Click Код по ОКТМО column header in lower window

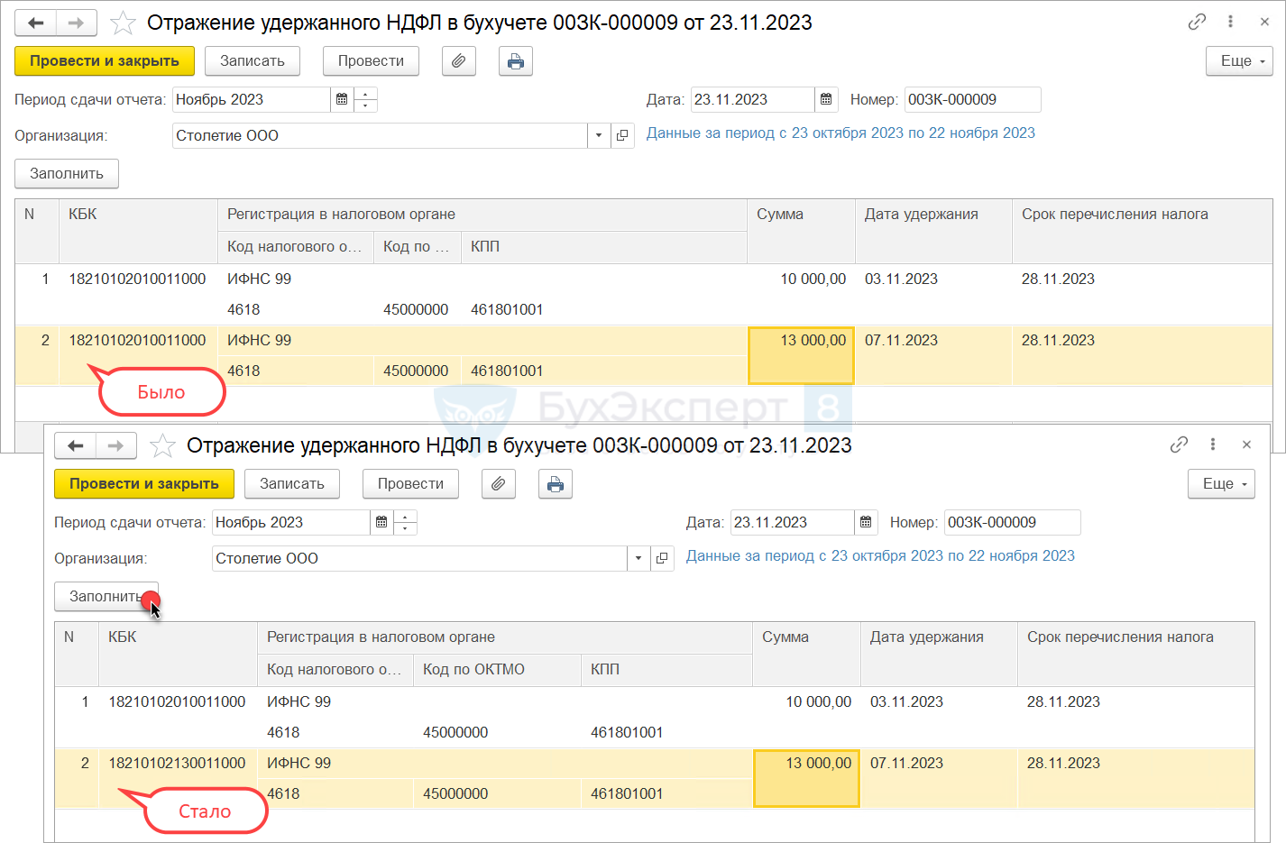pyautogui.click(x=497, y=670)
